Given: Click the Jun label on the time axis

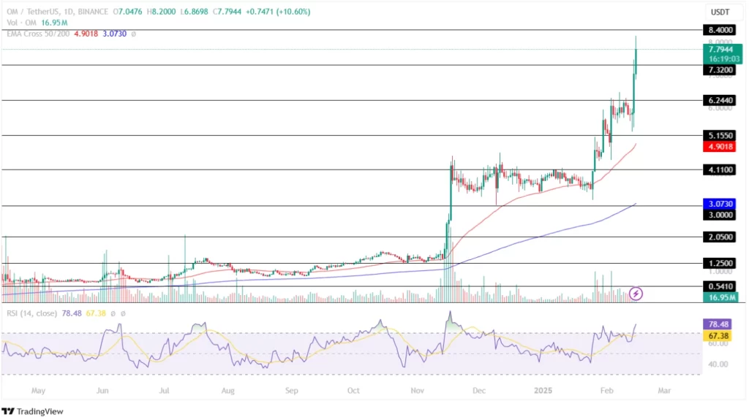Looking at the screenshot, I should [102, 390].
